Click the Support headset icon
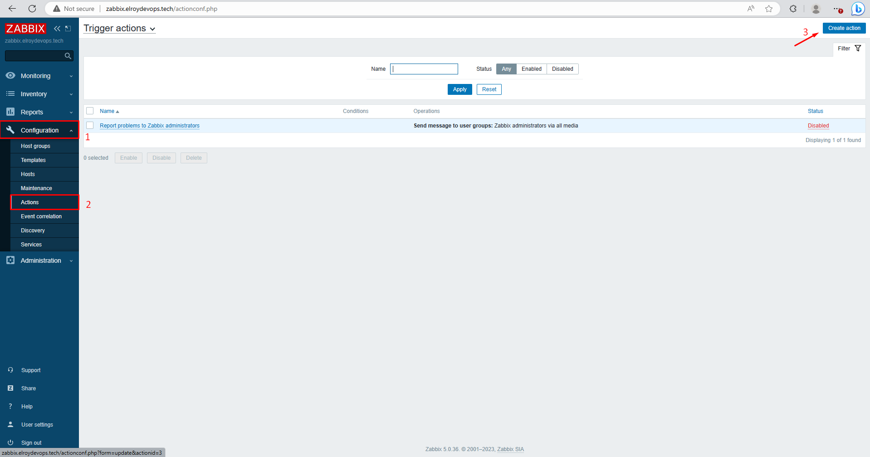The image size is (870, 457). pyautogui.click(x=10, y=370)
